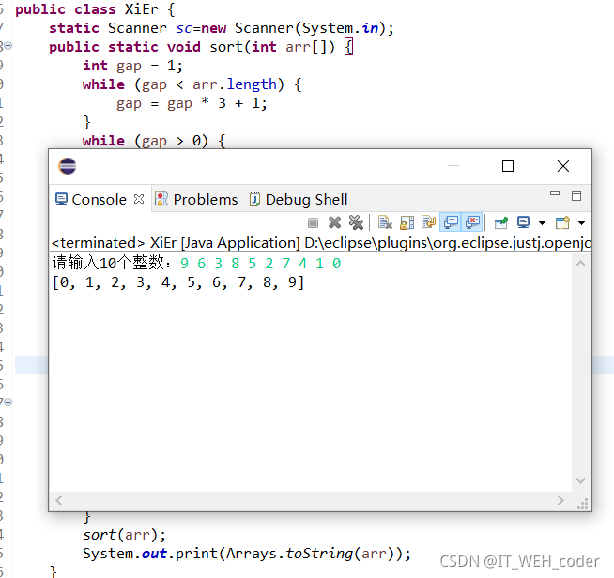Click console scroll up arrow
Image resolution: width=614 pixels, height=578 pixels.
tap(581, 264)
